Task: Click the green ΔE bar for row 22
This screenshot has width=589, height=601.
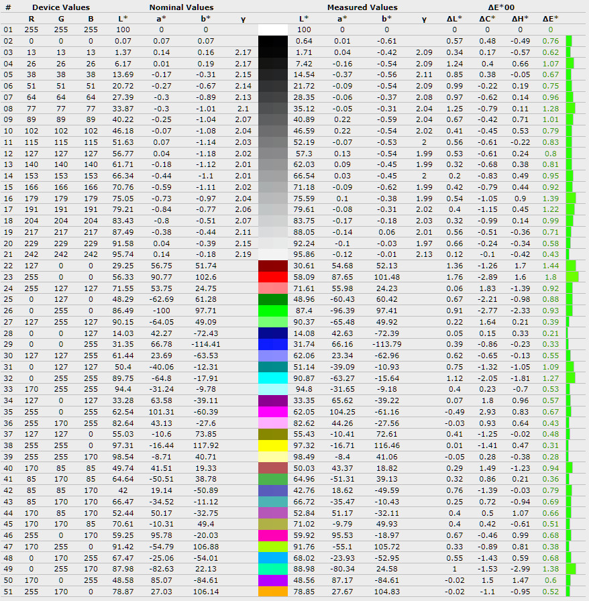Action: click(x=570, y=266)
